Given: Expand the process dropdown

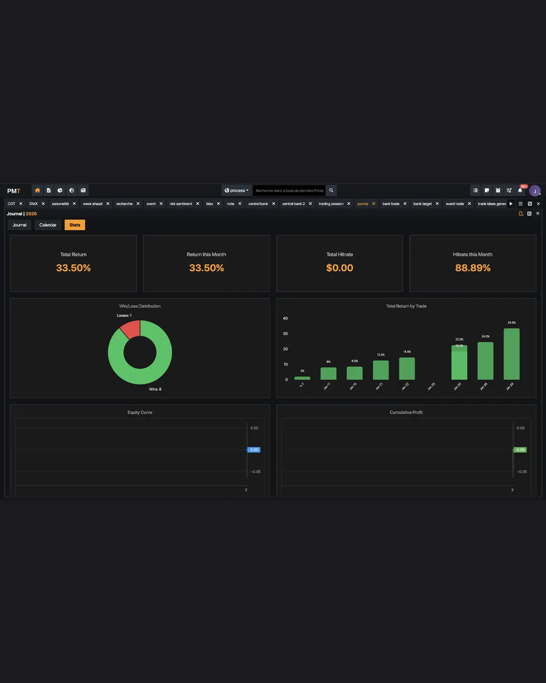Looking at the screenshot, I should click(237, 190).
